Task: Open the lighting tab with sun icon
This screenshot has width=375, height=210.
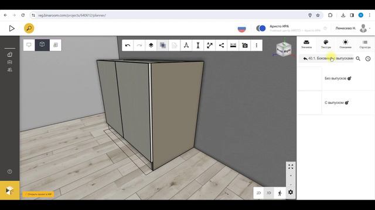Action: (x=345, y=44)
